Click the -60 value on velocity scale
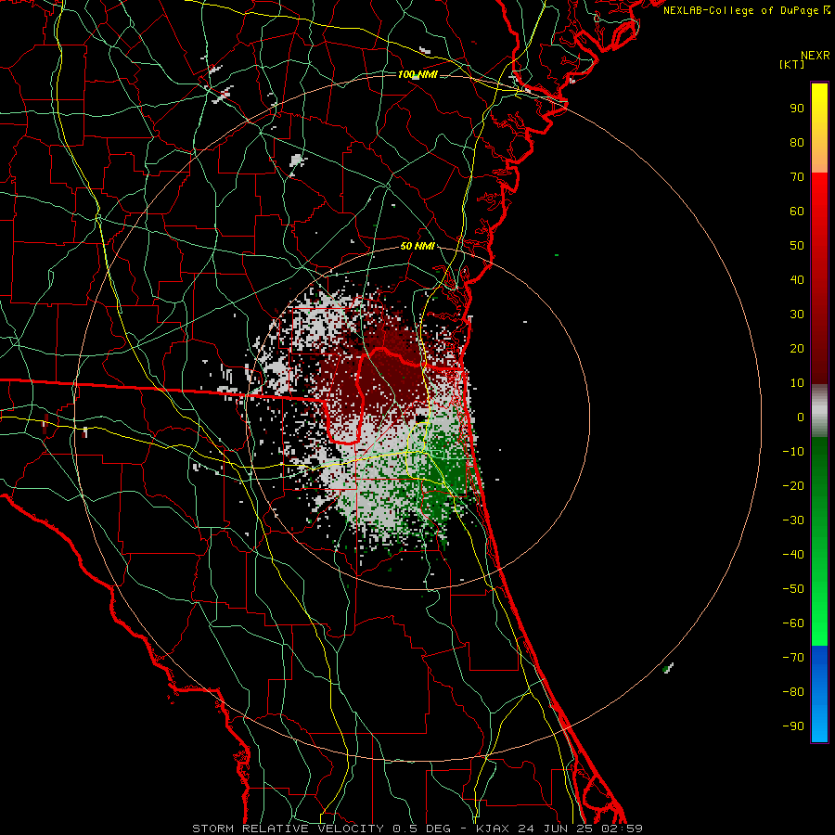This screenshot has height=835, width=835. pyautogui.click(x=793, y=623)
